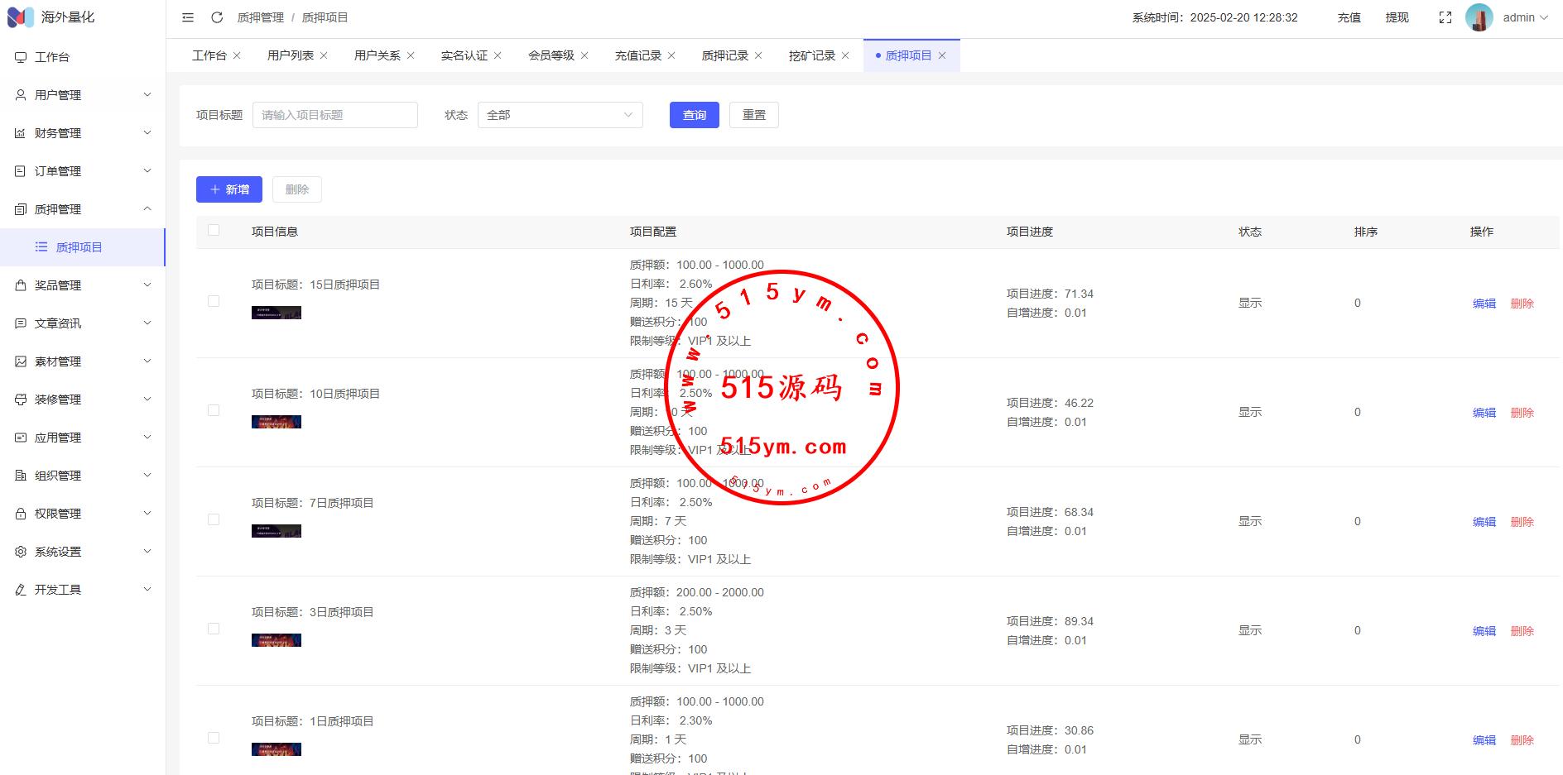Open 工作台 from the sidebar
Screen dimensions: 1563x775
tap(52, 57)
